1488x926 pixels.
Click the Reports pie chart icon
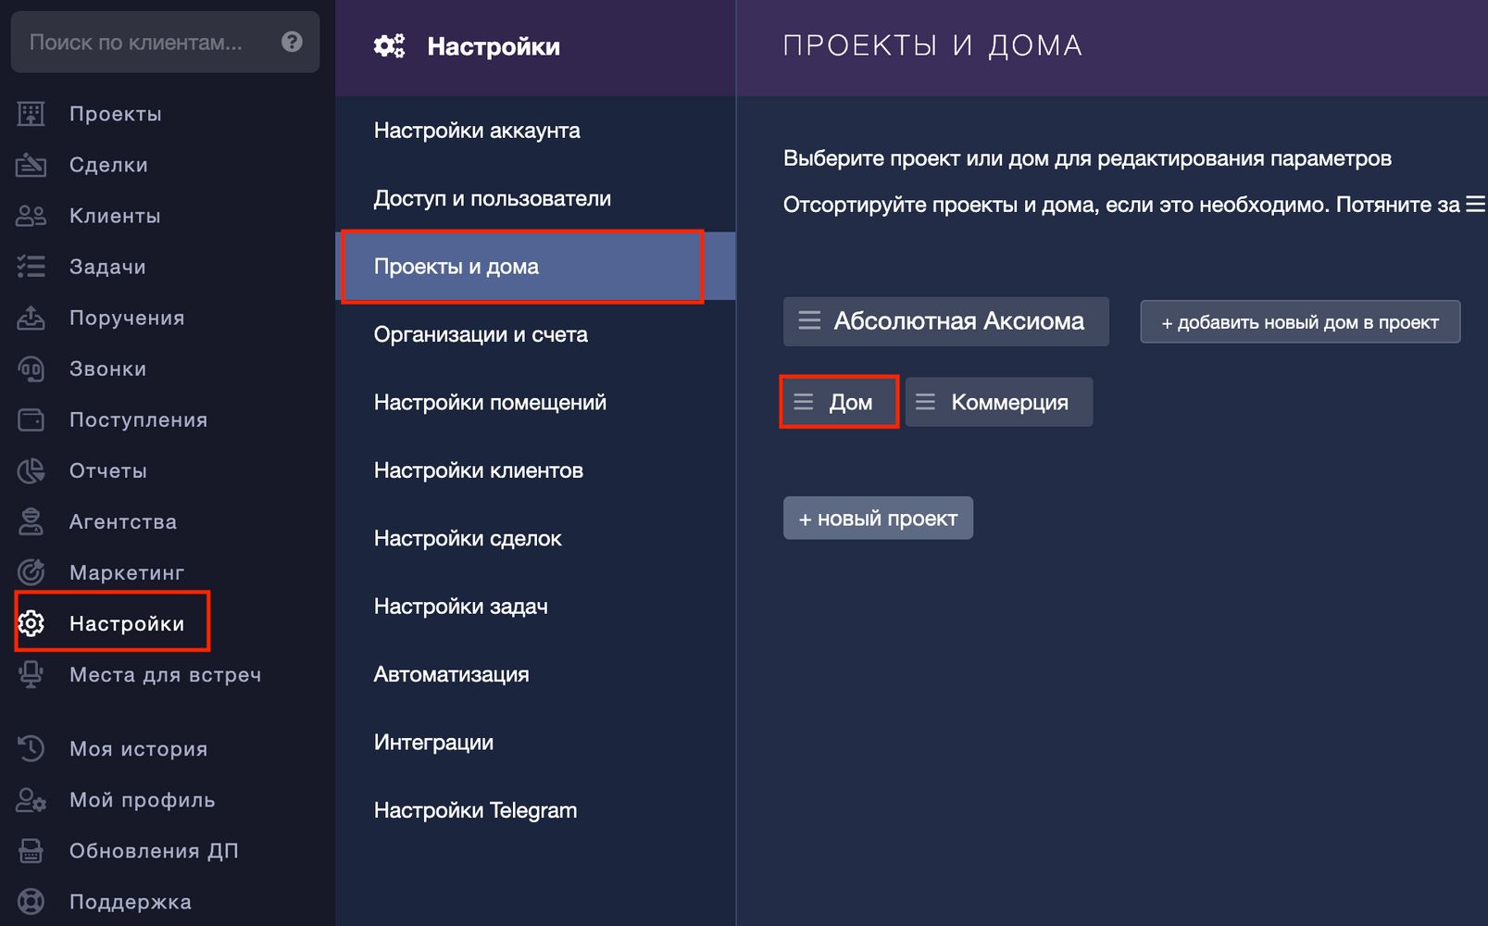coord(31,470)
